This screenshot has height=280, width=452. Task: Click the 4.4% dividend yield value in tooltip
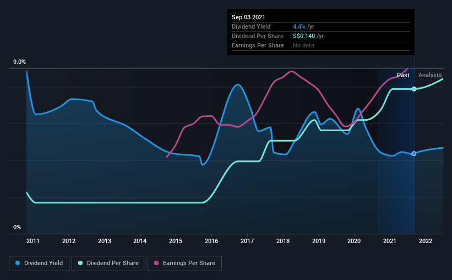tap(299, 26)
